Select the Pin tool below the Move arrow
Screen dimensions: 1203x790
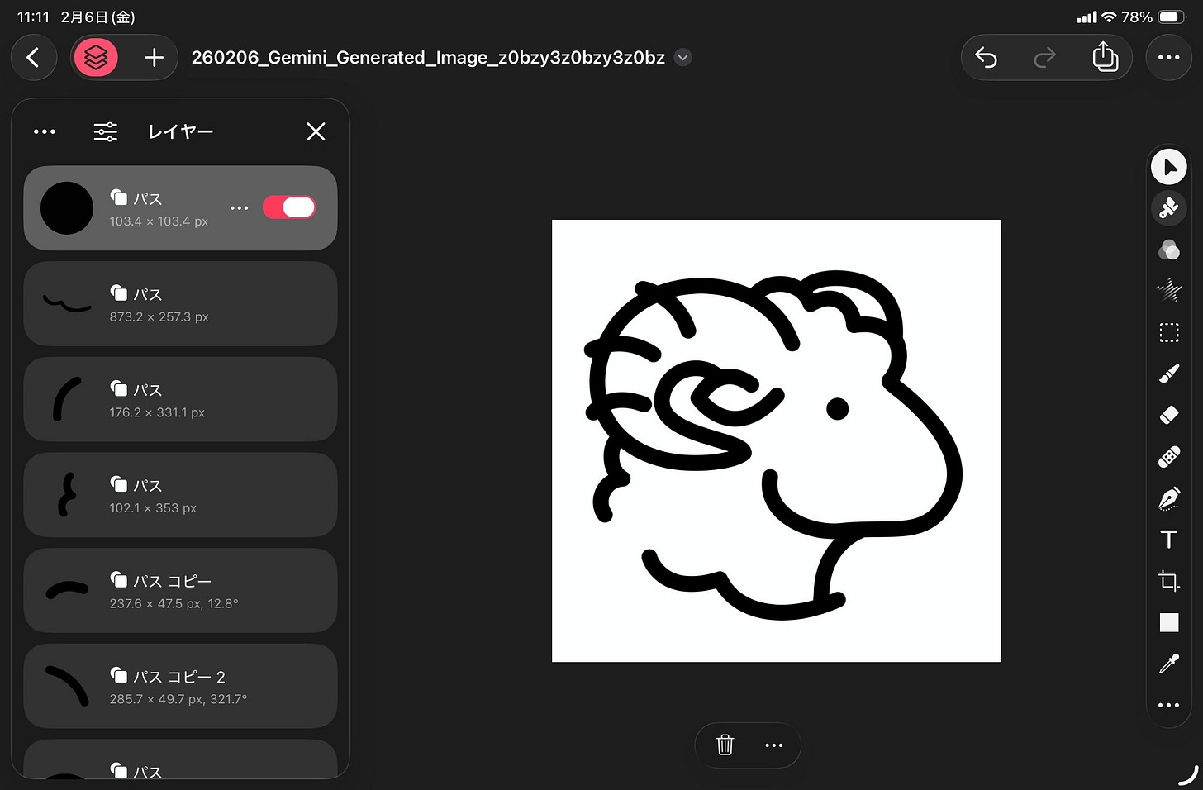pos(1169,208)
